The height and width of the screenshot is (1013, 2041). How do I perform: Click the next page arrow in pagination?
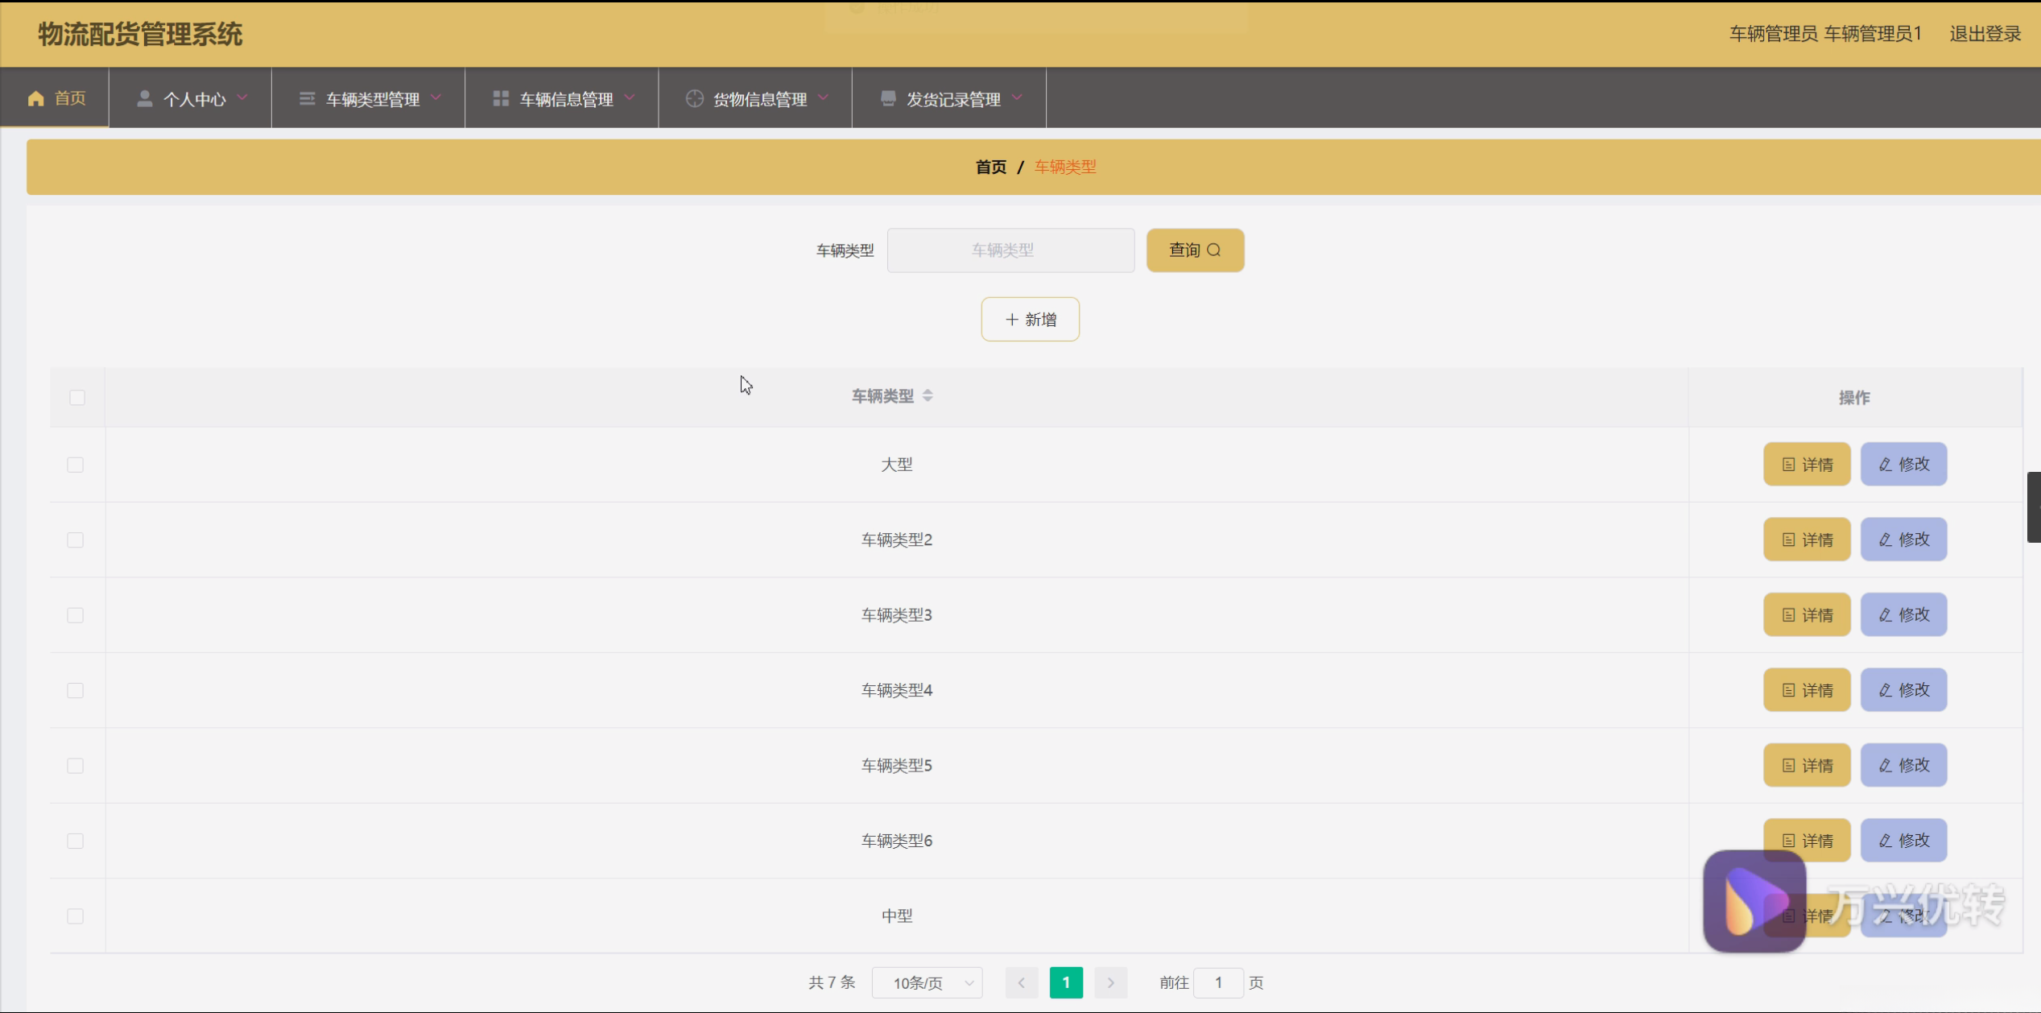coord(1110,982)
